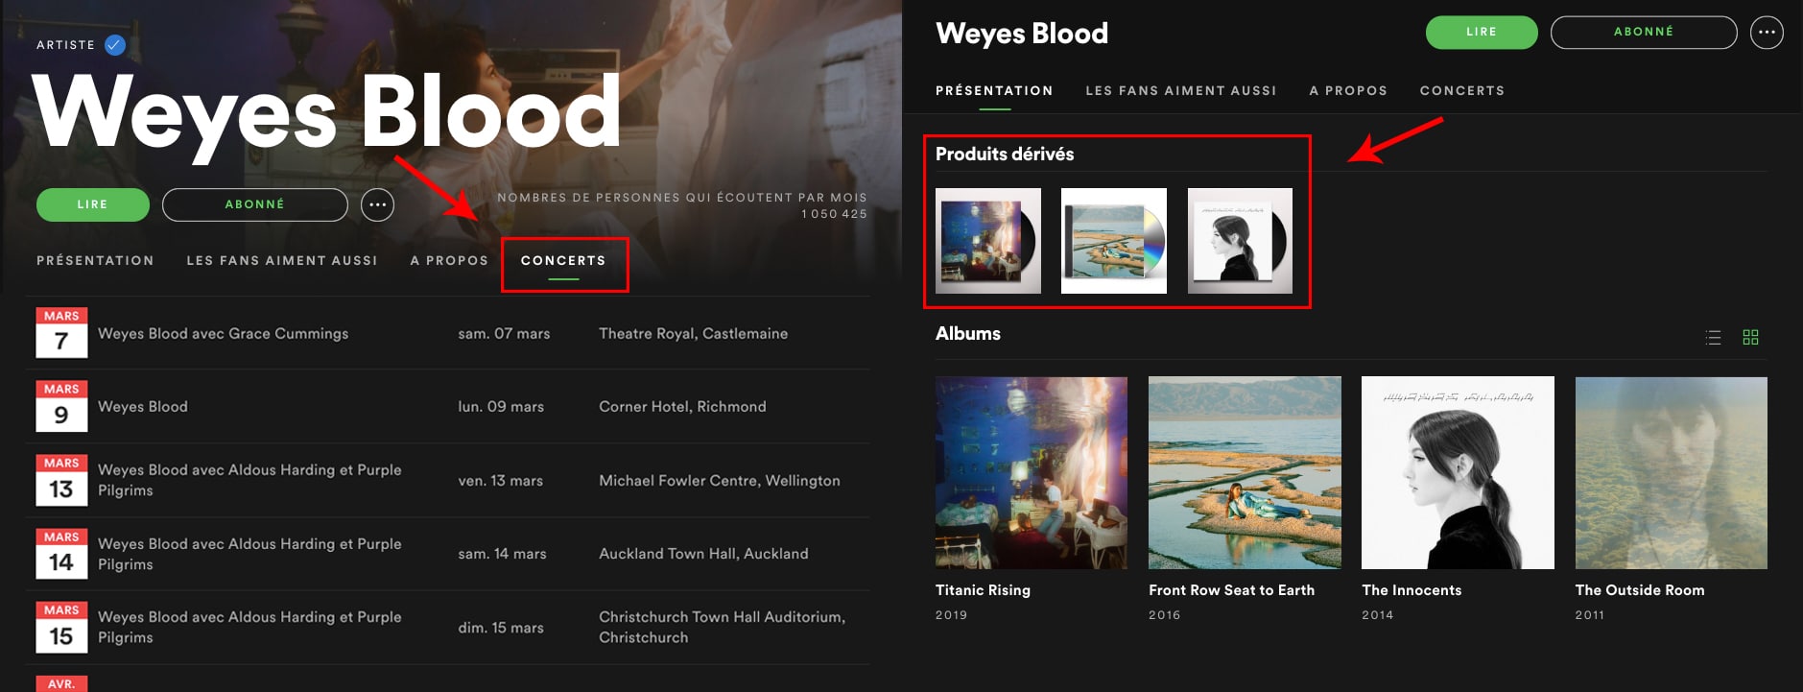Open the Titanic Rising album cover
1803x692 pixels.
click(1032, 473)
